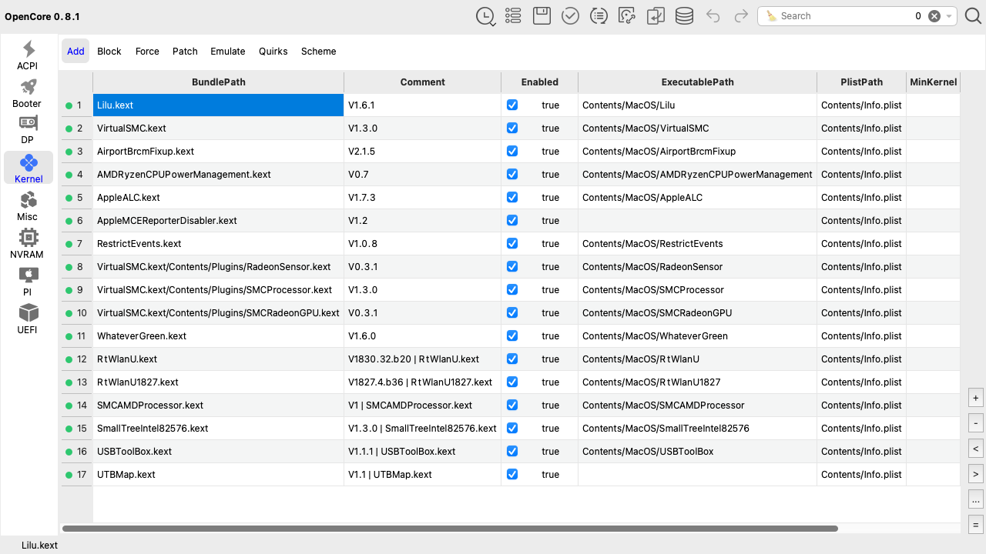This screenshot has width=986, height=554.
Task: Uncheck Enabled for WhateverGreen.kext
Action: [x=512, y=336]
